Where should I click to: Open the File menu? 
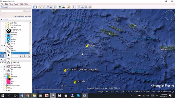click(2, 4)
